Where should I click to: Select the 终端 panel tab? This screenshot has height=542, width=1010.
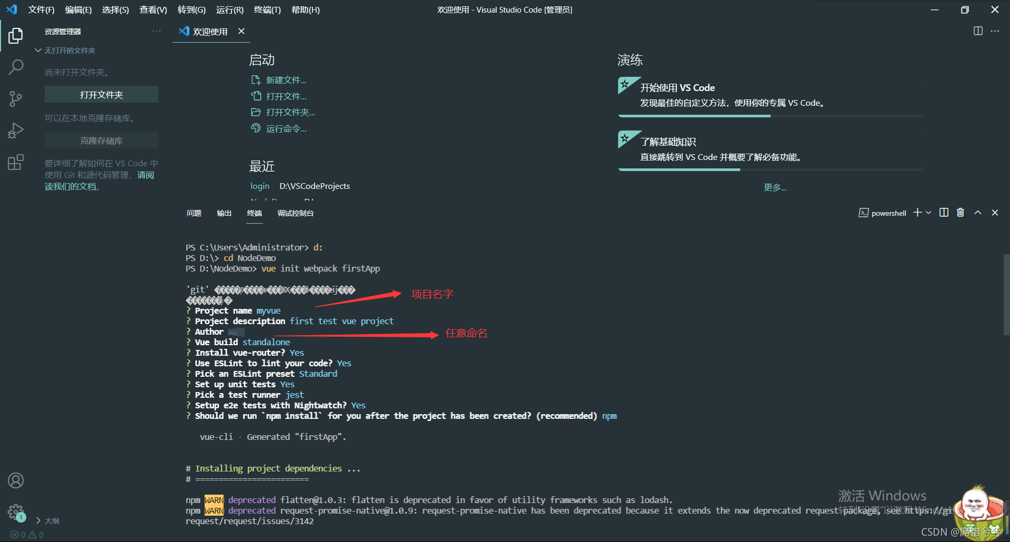(255, 213)
